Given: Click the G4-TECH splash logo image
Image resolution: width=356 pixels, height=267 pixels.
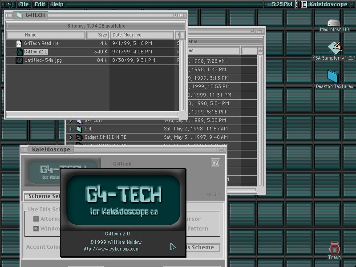Looking at the screenshot, I should [123, 200].
